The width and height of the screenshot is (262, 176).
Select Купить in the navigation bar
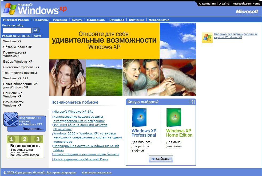pos(77,20)
